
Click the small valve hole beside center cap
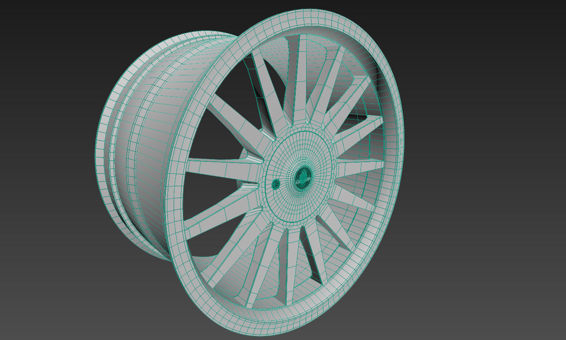click(276, 184)
